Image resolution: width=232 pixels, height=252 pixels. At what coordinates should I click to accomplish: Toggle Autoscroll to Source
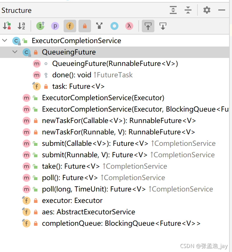148,26
